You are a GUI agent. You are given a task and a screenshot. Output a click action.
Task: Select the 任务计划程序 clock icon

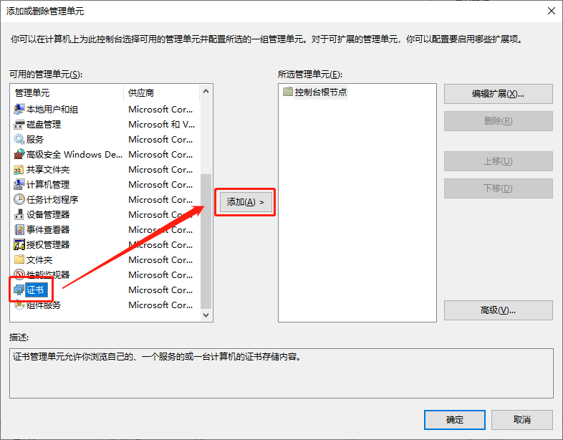point(19,199)
